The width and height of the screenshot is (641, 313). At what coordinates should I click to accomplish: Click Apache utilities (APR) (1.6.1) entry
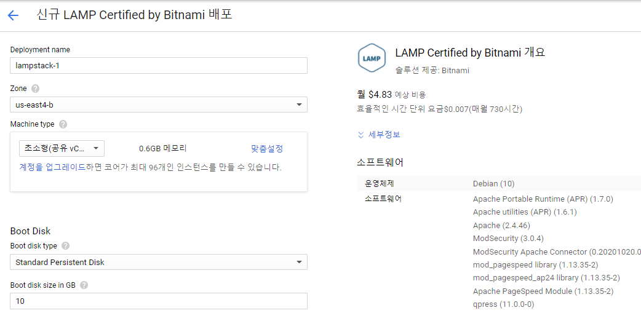pos(525,212)
